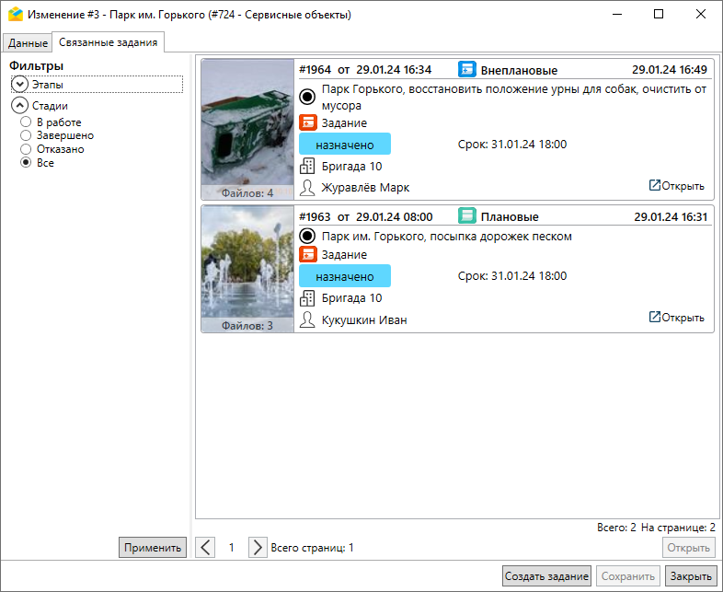Viewport: 723px width, 592px height.
Task: Switch to the Данные tab
Action: click(28, 43)
